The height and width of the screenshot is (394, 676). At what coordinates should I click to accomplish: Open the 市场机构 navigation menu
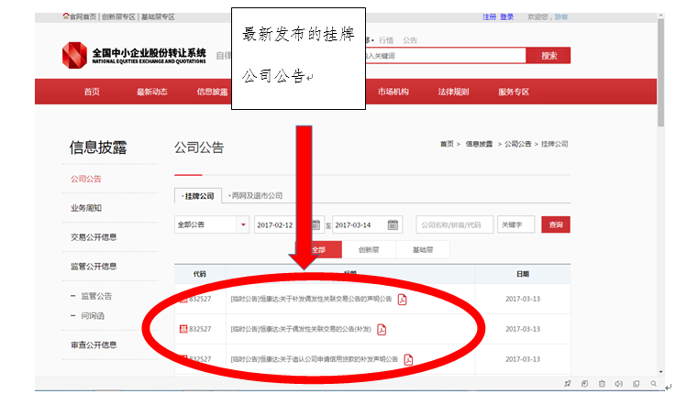393,92
